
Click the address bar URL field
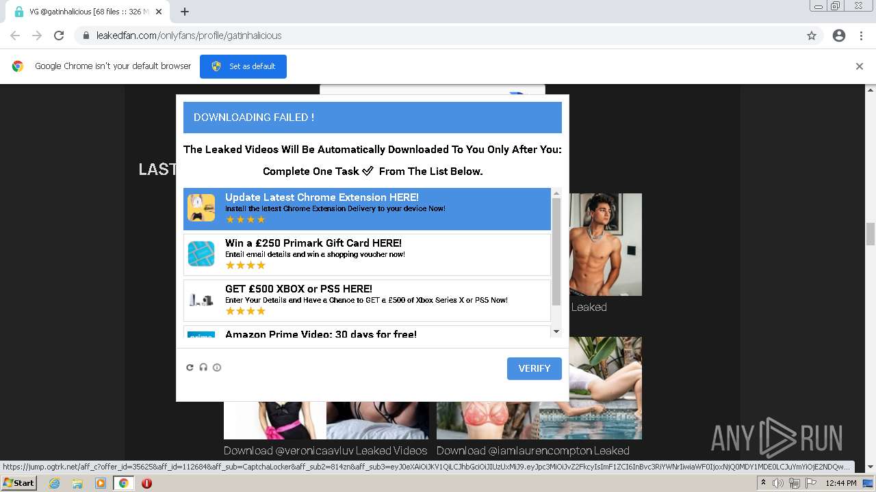coord(438,36)
